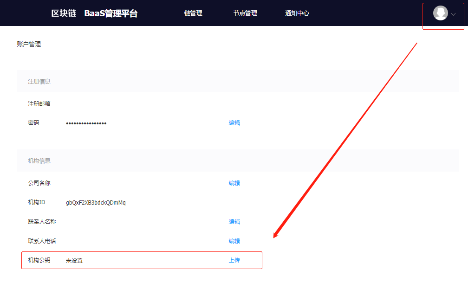Edit the 密码 field
Screen dimensions: 468x283
234,123
